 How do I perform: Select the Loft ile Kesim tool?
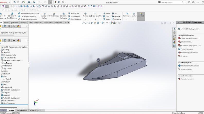[x=74, y=16]
